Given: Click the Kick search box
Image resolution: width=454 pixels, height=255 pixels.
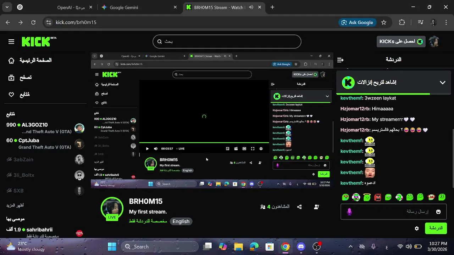Looking at the screenshot, I should (x=227, y=41).
